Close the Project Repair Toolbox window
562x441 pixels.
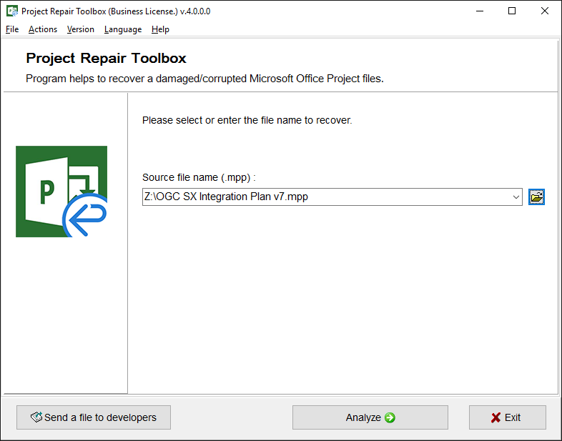point(544,11)
